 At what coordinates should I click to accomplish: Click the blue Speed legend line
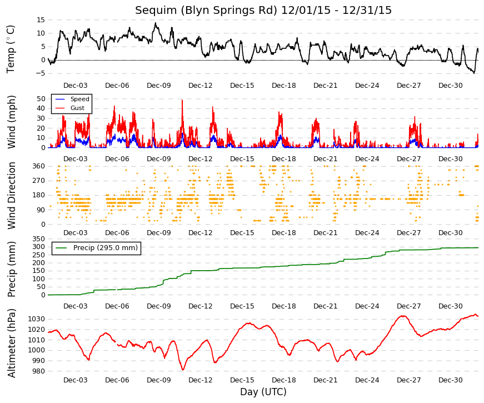pyautogui.click(x=60, y=99)
